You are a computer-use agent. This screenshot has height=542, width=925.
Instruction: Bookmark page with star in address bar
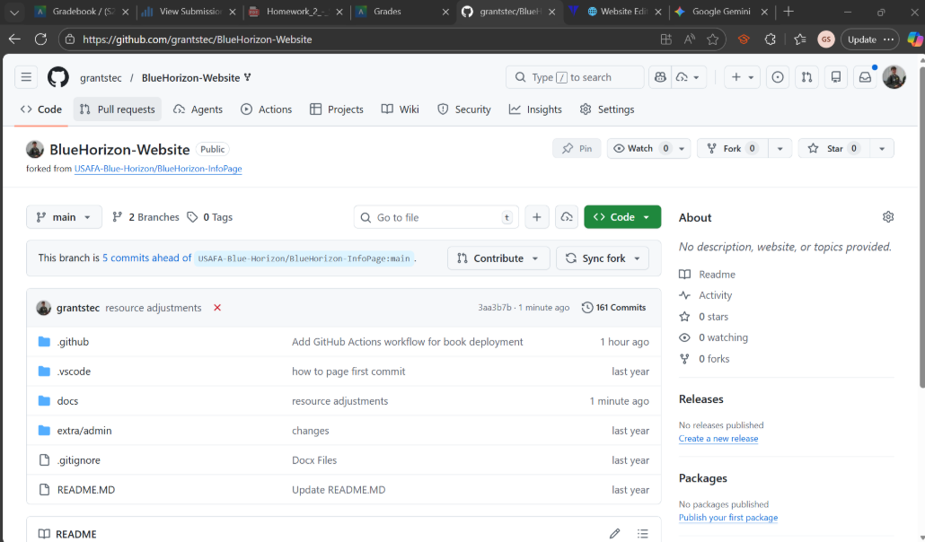click(713, 39)
